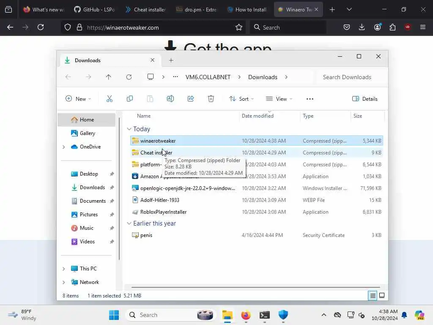Click VM6.COLLABNET in the breadcrumb path

point(208,77)
